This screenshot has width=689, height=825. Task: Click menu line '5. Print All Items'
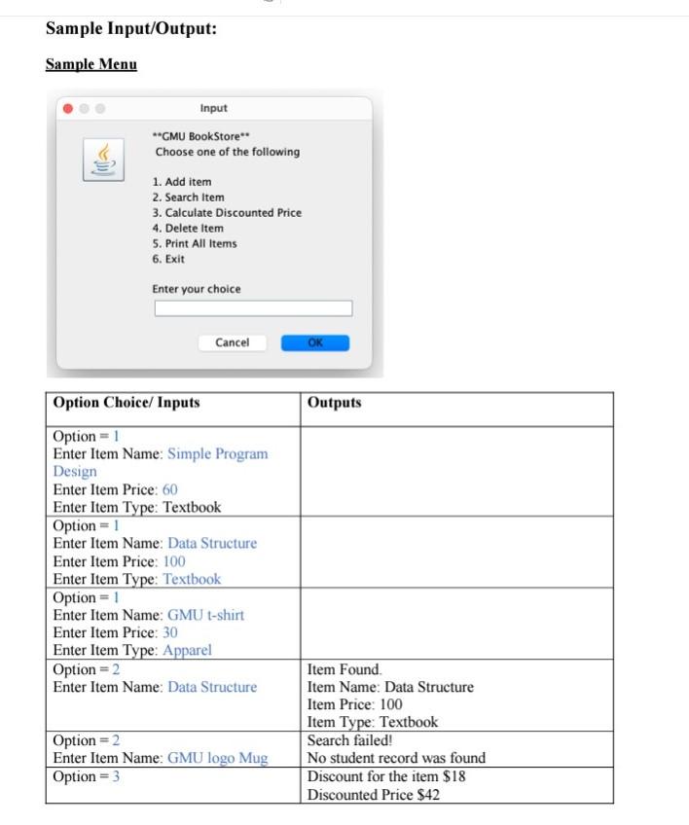coord(195,243)
